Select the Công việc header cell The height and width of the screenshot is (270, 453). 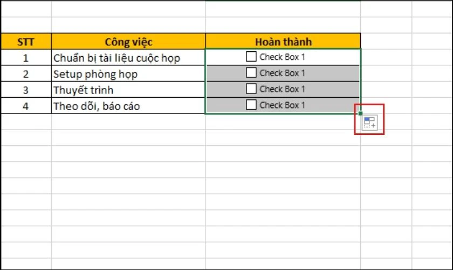click(x=128, y=42)
